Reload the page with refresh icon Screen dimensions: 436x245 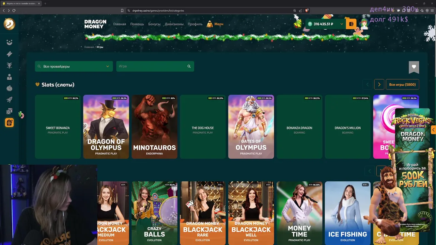(14, 11)
